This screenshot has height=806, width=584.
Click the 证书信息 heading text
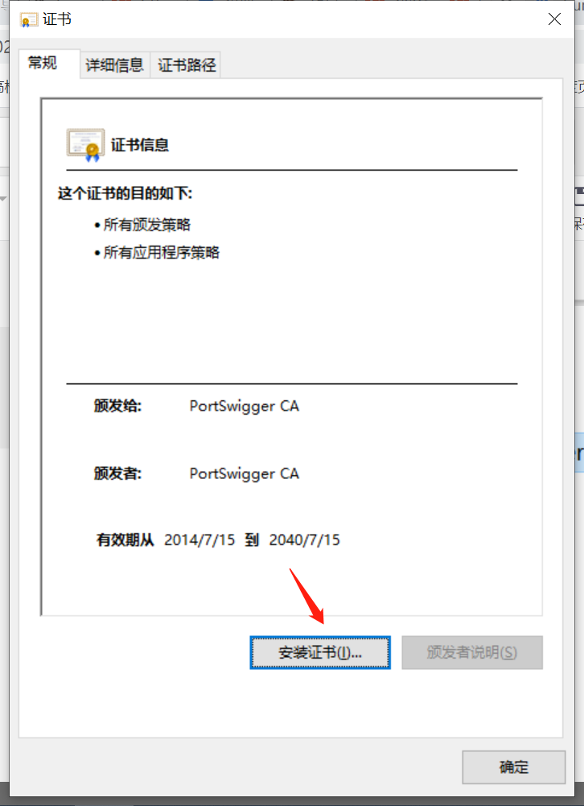[140, 145]
